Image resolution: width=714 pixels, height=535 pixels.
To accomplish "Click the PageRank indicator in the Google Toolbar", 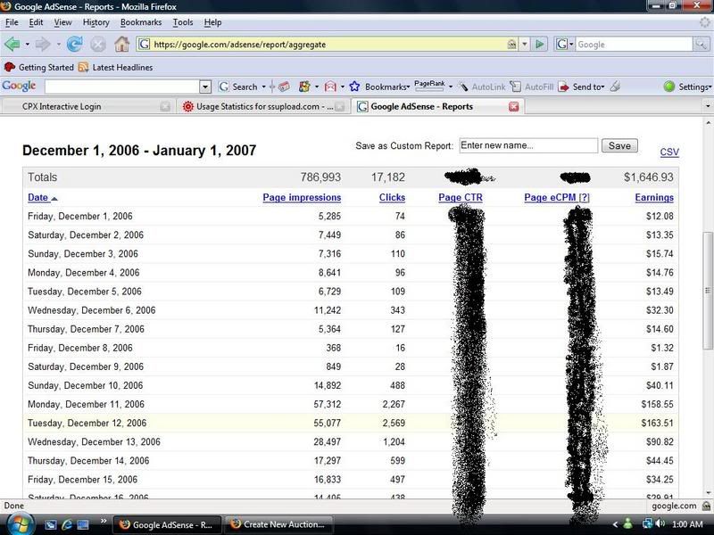I will point(429,86).
